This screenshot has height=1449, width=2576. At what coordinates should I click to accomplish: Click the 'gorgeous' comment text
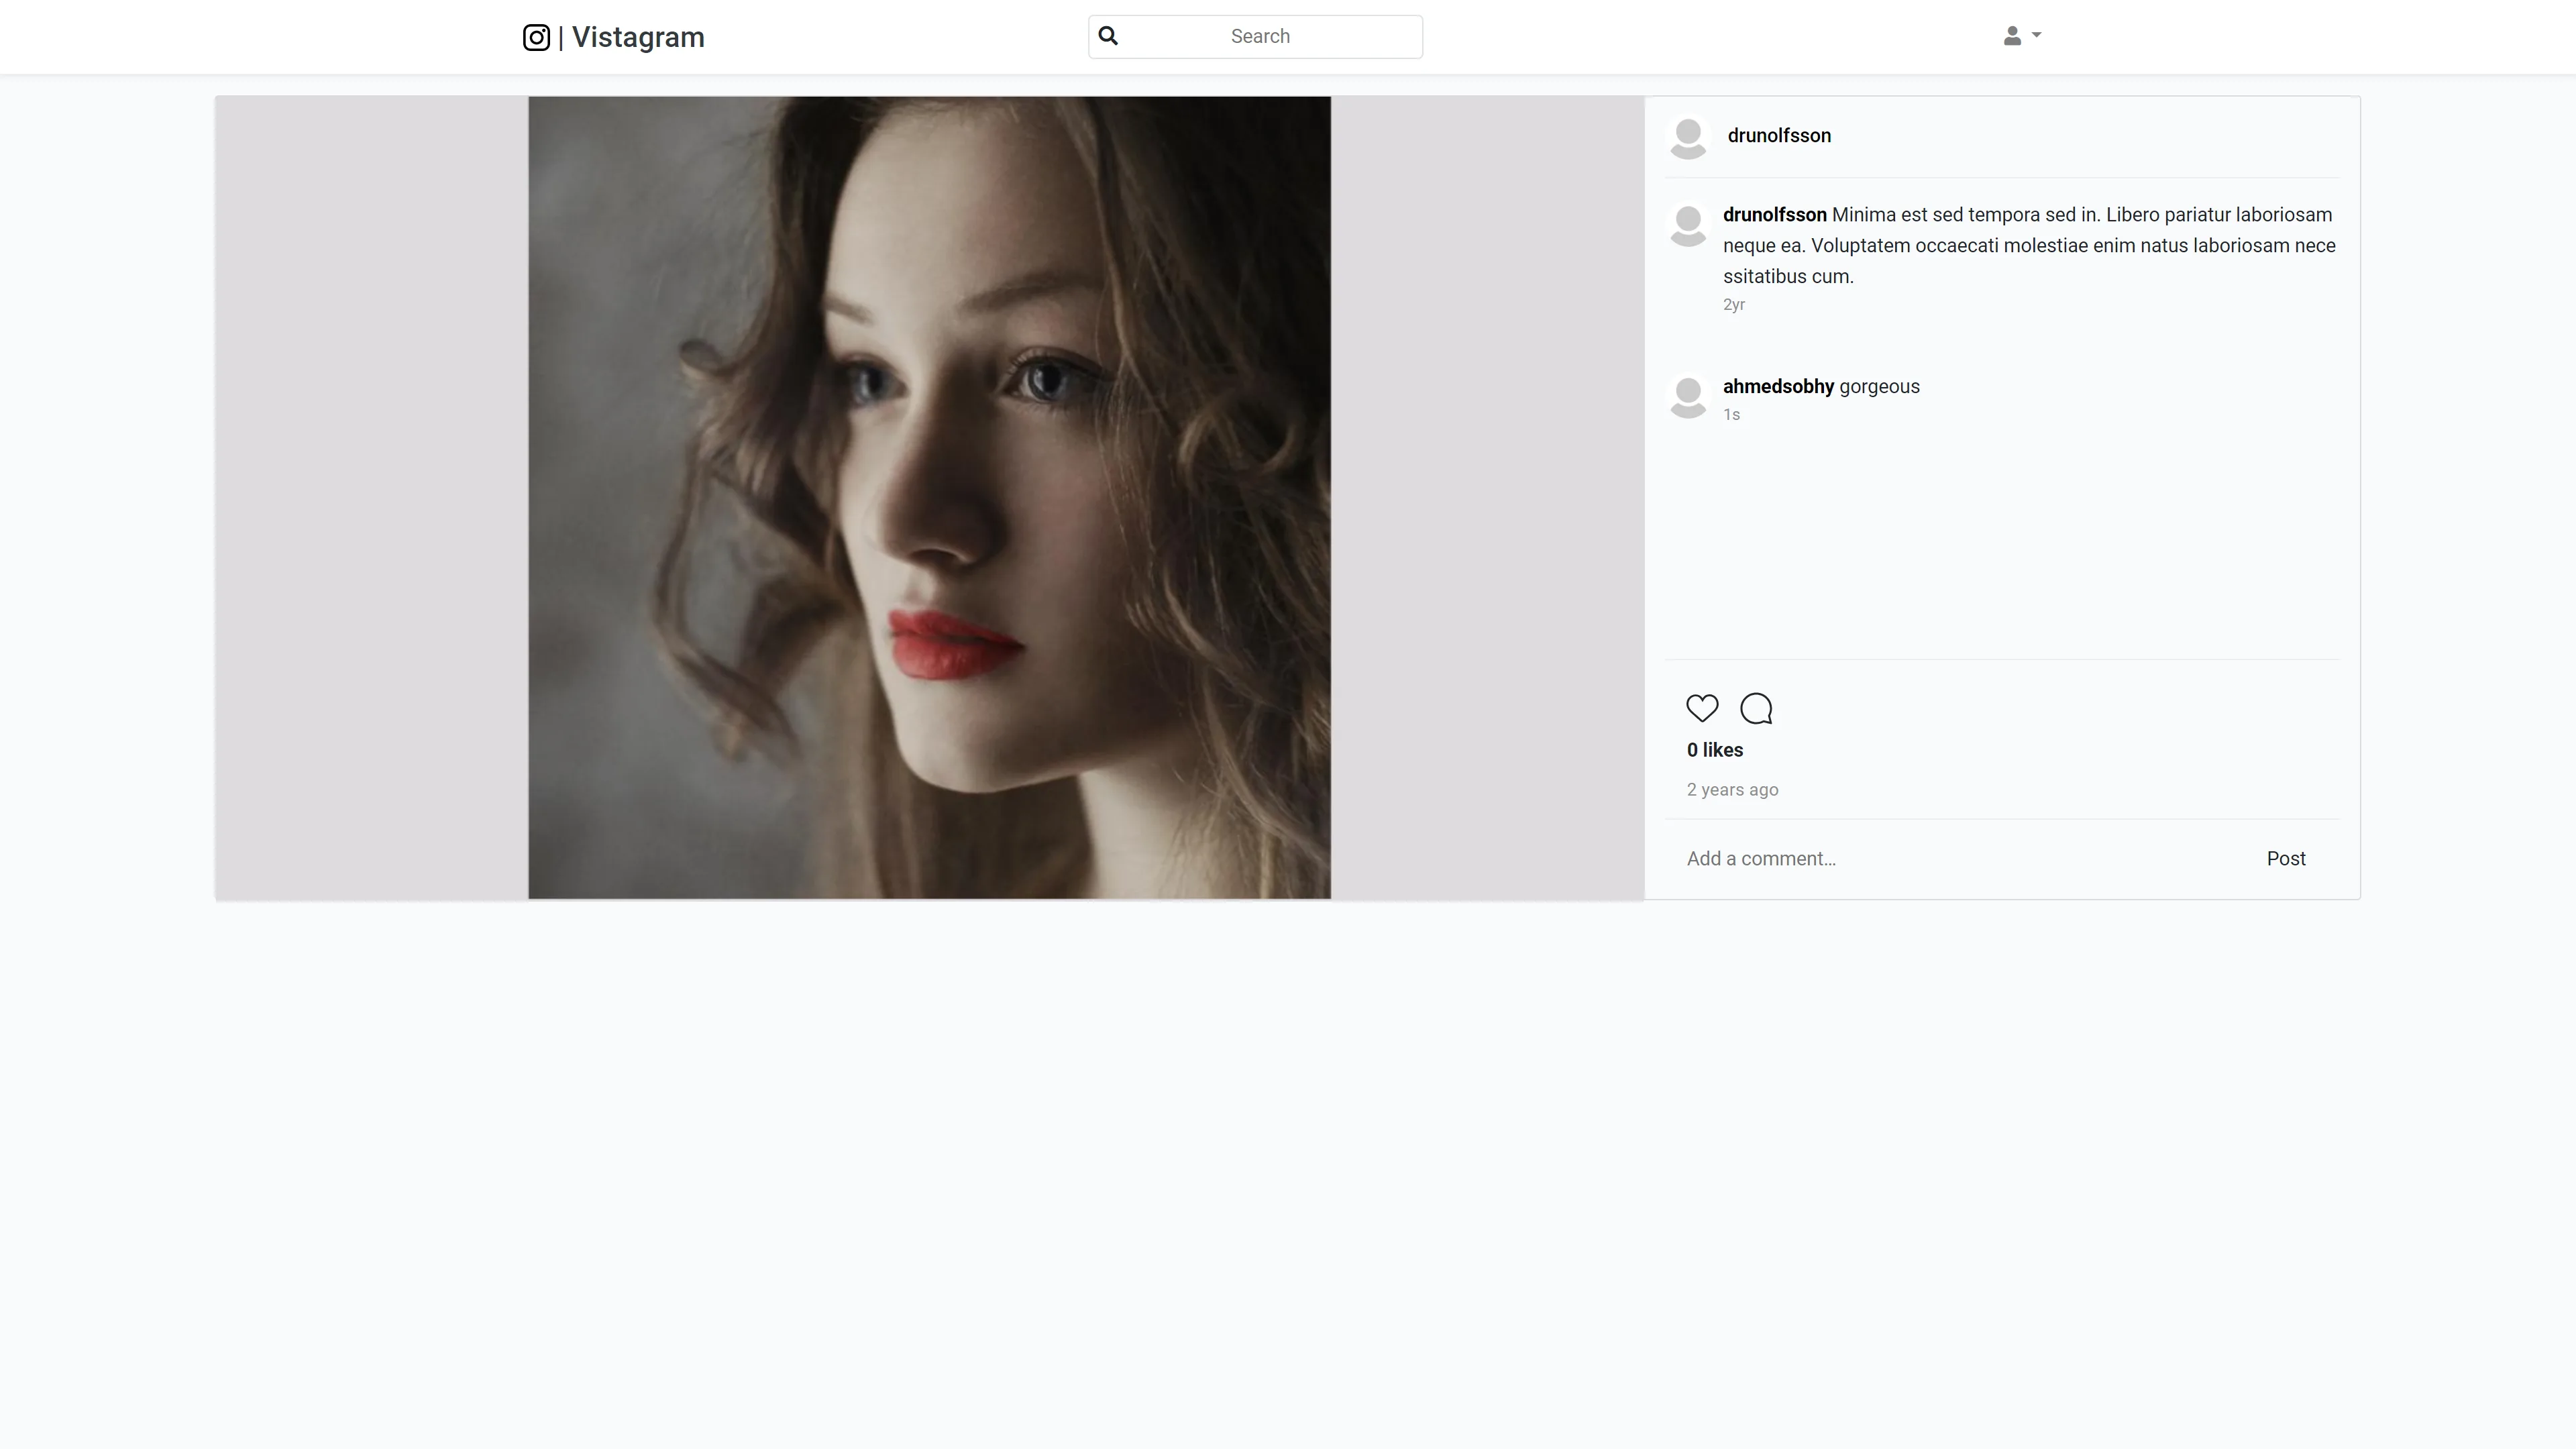[x=1879, y=387]
